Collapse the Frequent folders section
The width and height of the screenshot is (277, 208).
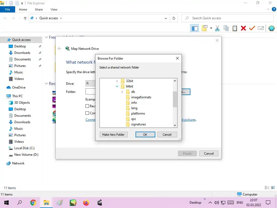(x=46, y=37)
